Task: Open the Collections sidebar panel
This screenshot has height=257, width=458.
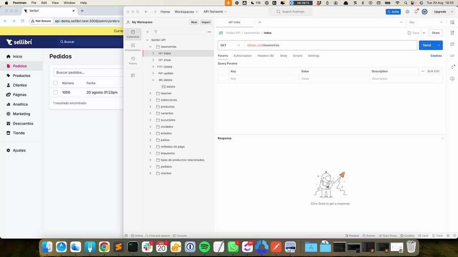Action: coord(133,34)
